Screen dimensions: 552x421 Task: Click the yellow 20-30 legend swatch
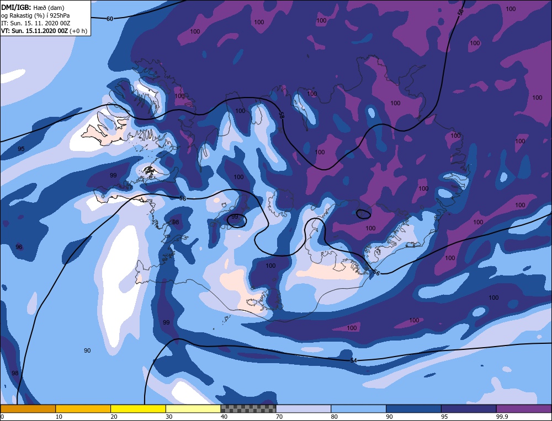click(x=138, y=408)
